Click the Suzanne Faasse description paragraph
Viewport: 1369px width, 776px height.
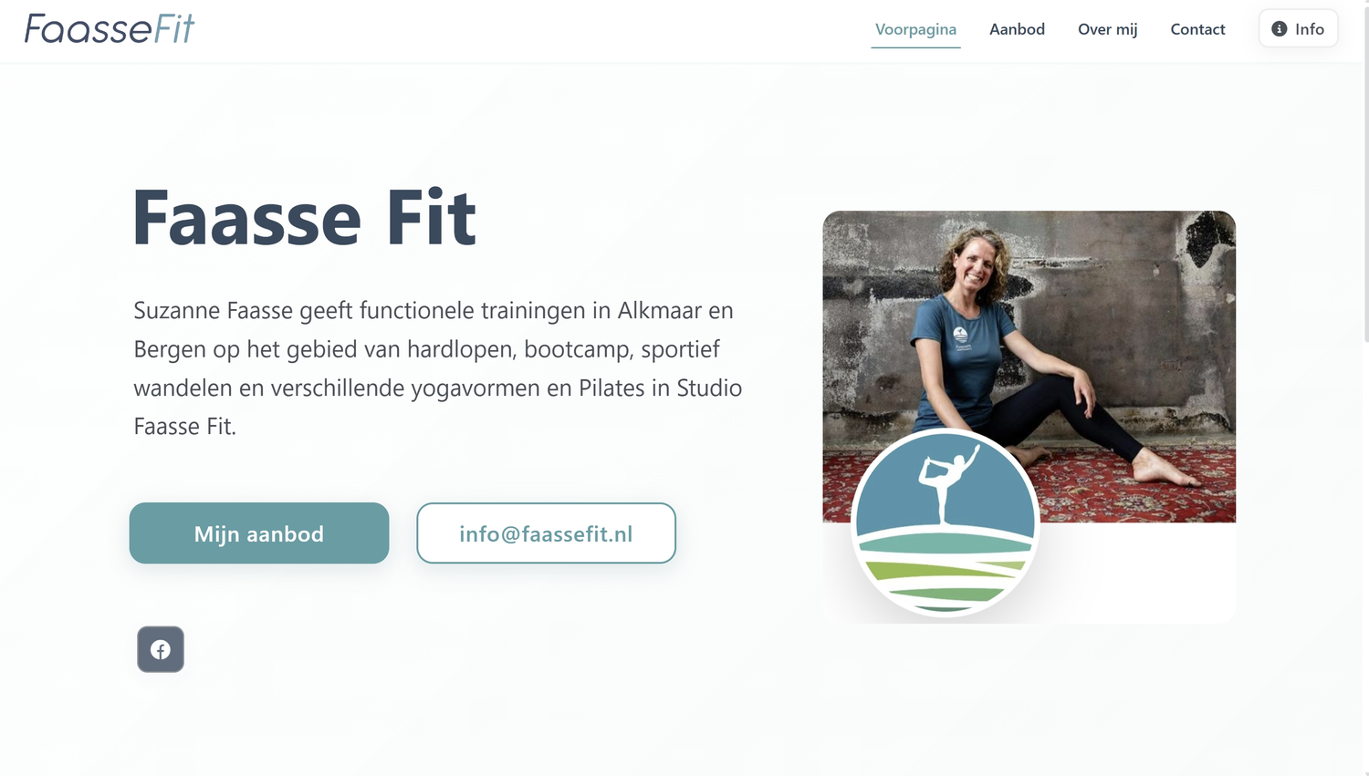coord(438,367)
